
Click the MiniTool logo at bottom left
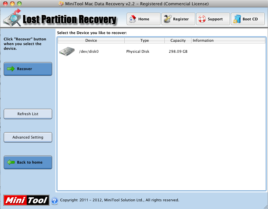pyautogui.click(x=26, y=200)
